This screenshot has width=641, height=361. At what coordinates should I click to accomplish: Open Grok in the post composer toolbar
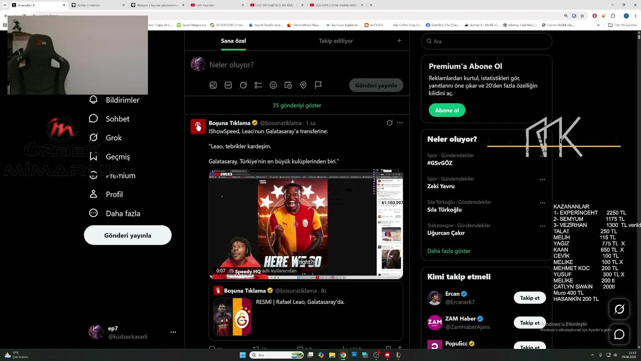coord(243,85)
